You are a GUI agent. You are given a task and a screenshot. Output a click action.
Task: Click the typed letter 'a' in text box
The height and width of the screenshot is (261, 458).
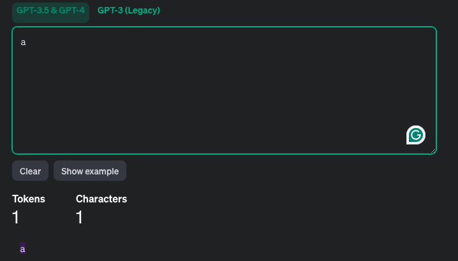pyautogui.click(x=23, y=43)
